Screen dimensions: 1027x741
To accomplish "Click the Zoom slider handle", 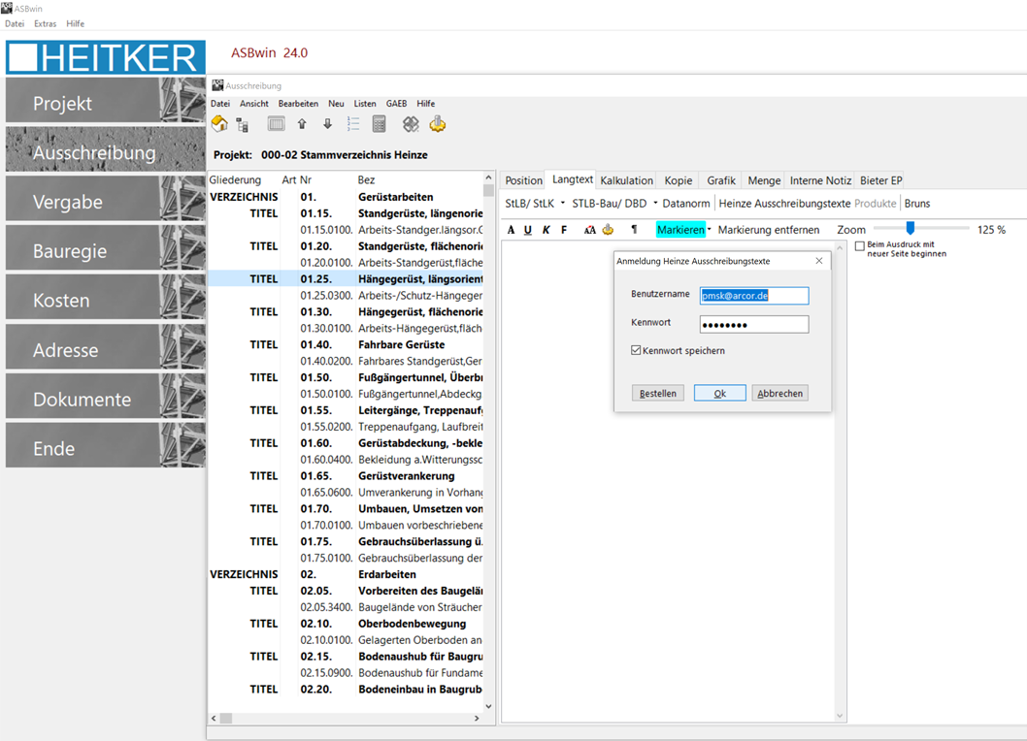I will [911, 228].
